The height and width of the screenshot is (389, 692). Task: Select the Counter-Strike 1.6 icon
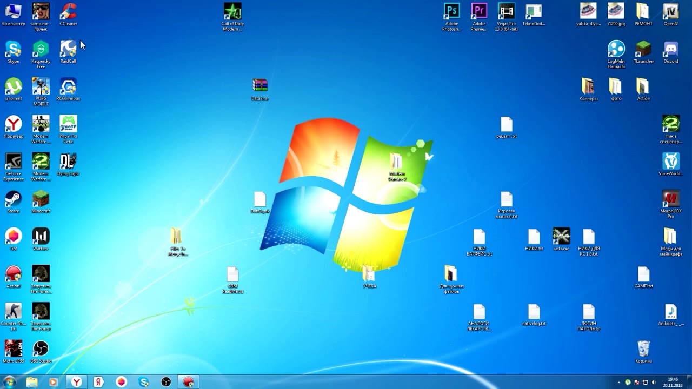14,317
